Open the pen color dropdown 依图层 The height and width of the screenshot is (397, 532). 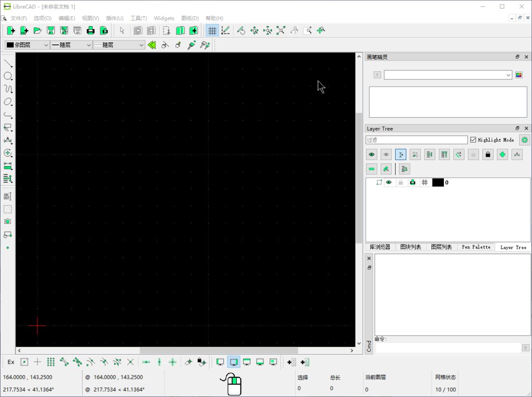[x=27, y=45]
